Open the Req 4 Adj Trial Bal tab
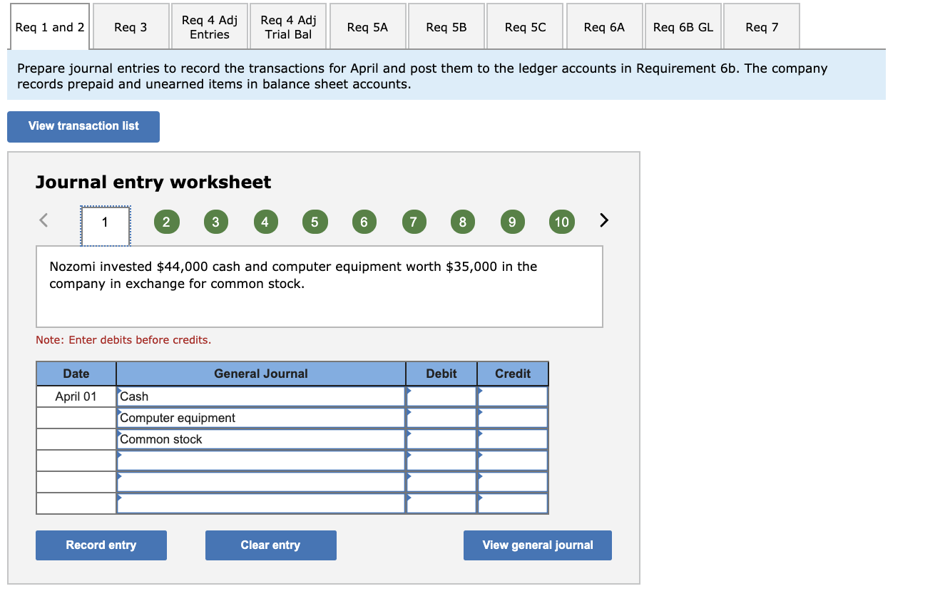The image size is (950, 606). pyautogui.click(x=288, y=27)
